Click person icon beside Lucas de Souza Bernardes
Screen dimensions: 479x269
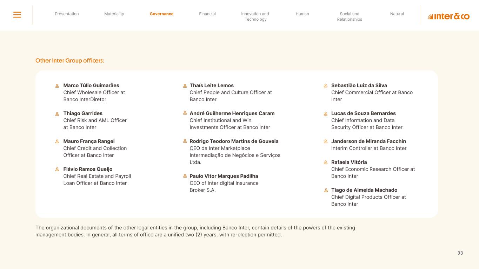[326, 114]
